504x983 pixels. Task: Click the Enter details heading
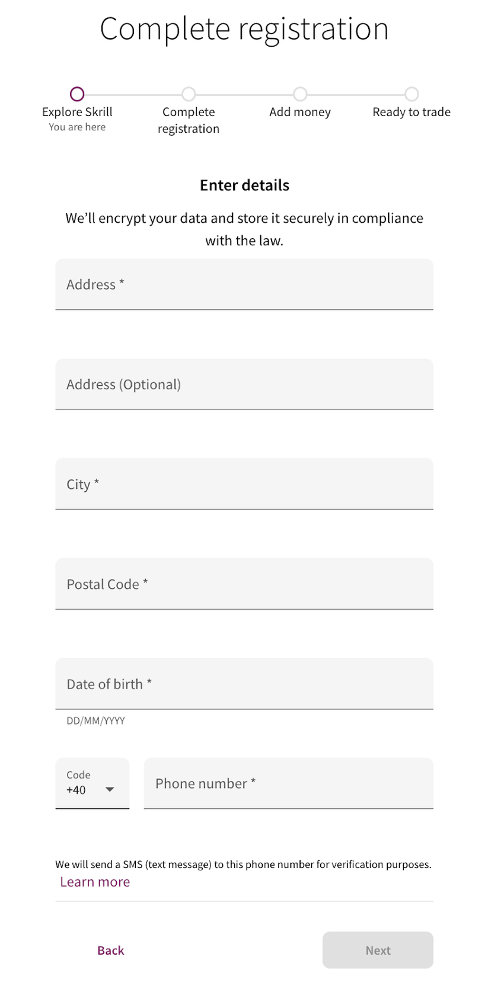[x=244, y=185]
